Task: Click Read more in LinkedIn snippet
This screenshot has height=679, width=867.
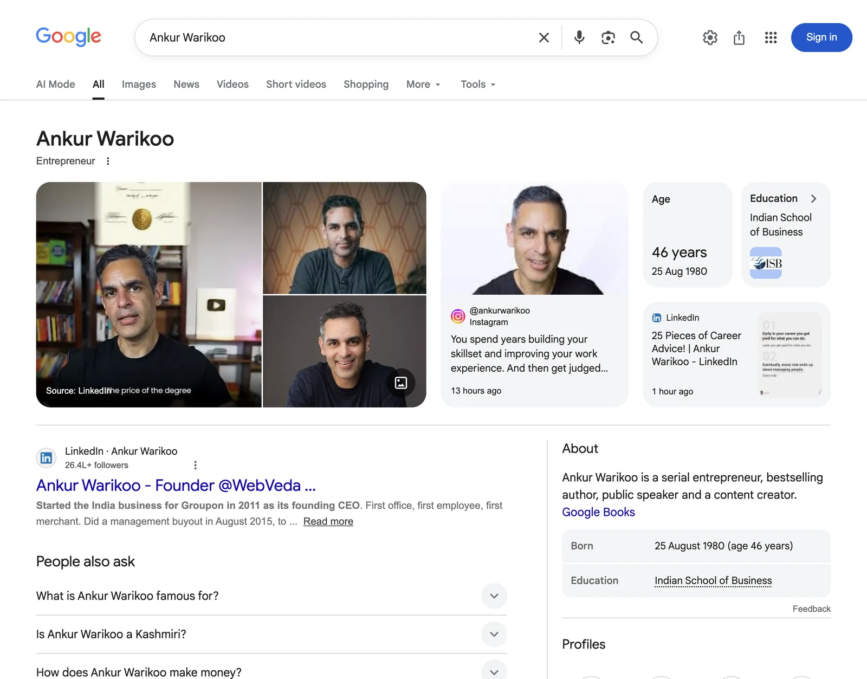Action: [x=328, y=521]
